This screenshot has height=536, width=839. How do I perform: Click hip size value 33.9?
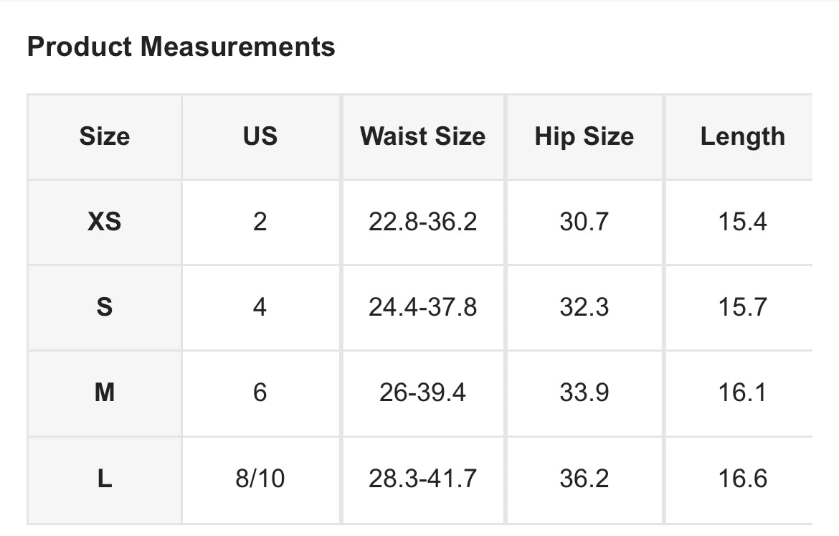(584, 392)
